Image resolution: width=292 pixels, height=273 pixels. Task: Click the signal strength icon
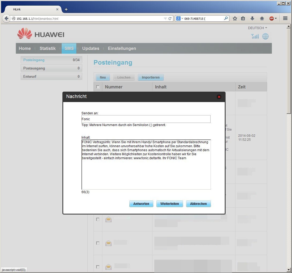pyautogui.click(x=255, y=36)
